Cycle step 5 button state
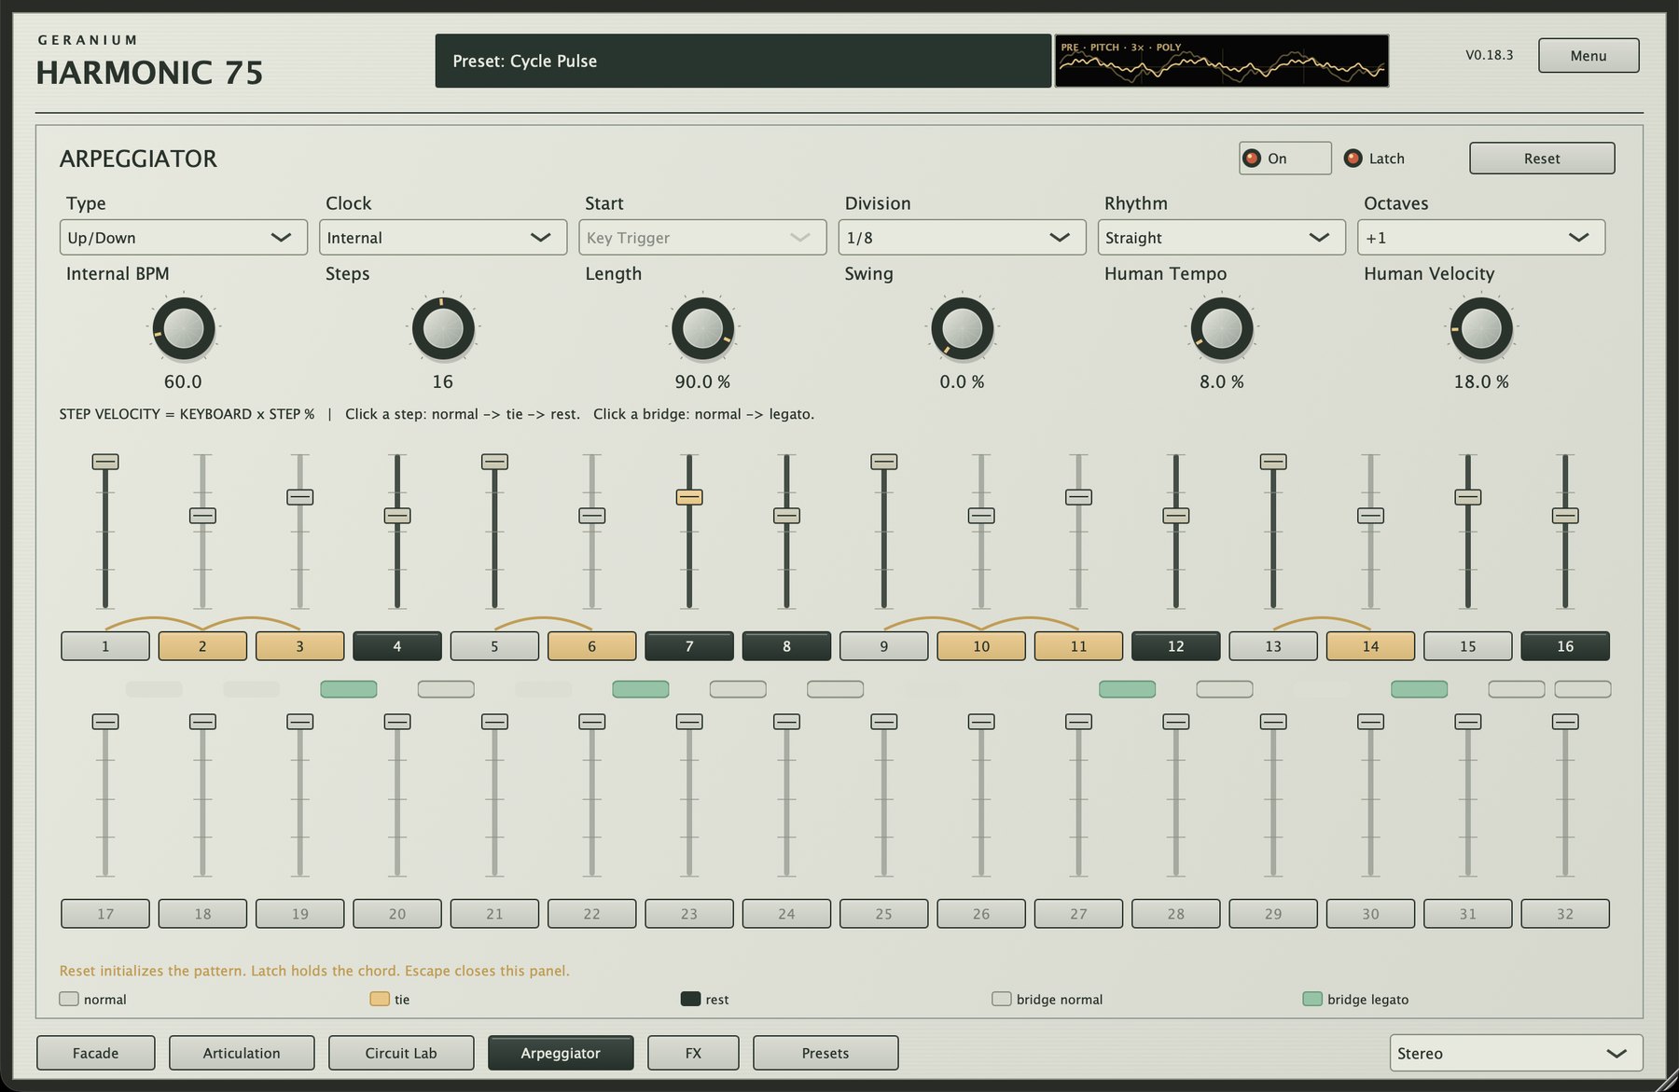 [x=494, y=646]
